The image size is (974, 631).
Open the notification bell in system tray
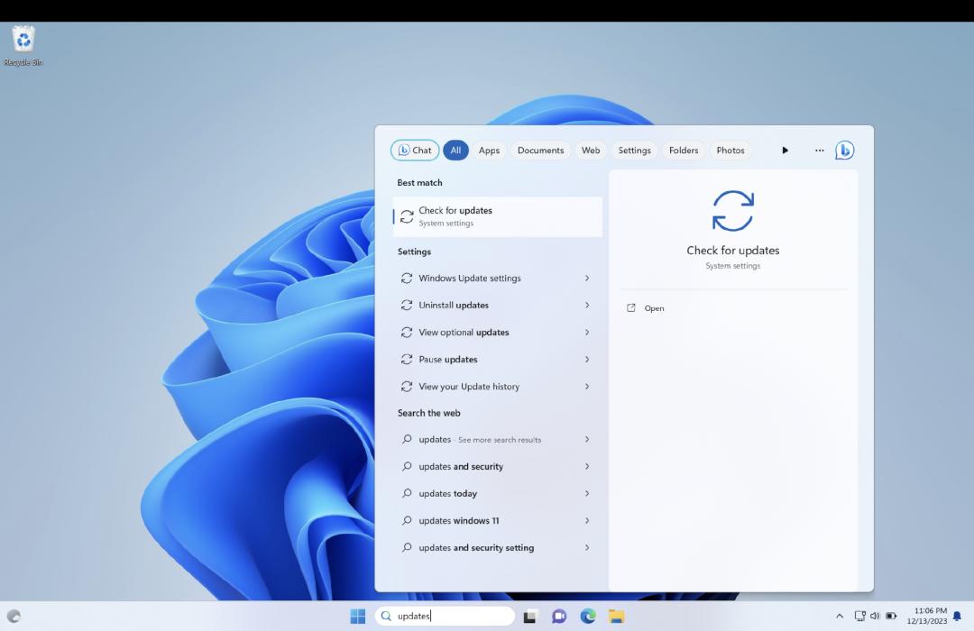(x=957, y=617)
